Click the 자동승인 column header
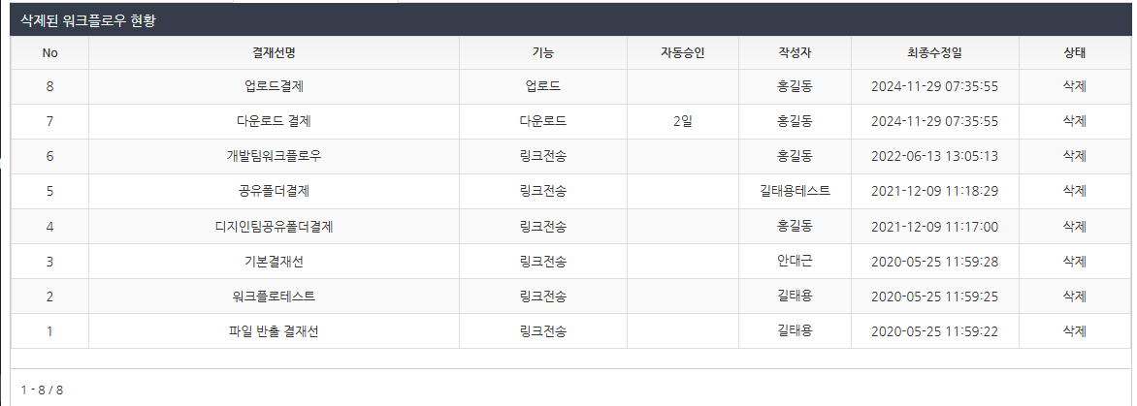Viewport: 1137px width, 406px height. (x=682, y=52)
